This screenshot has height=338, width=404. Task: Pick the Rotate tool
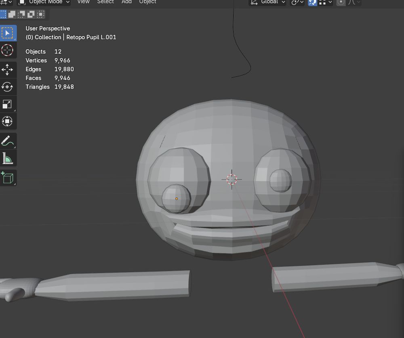coord(7,87)
